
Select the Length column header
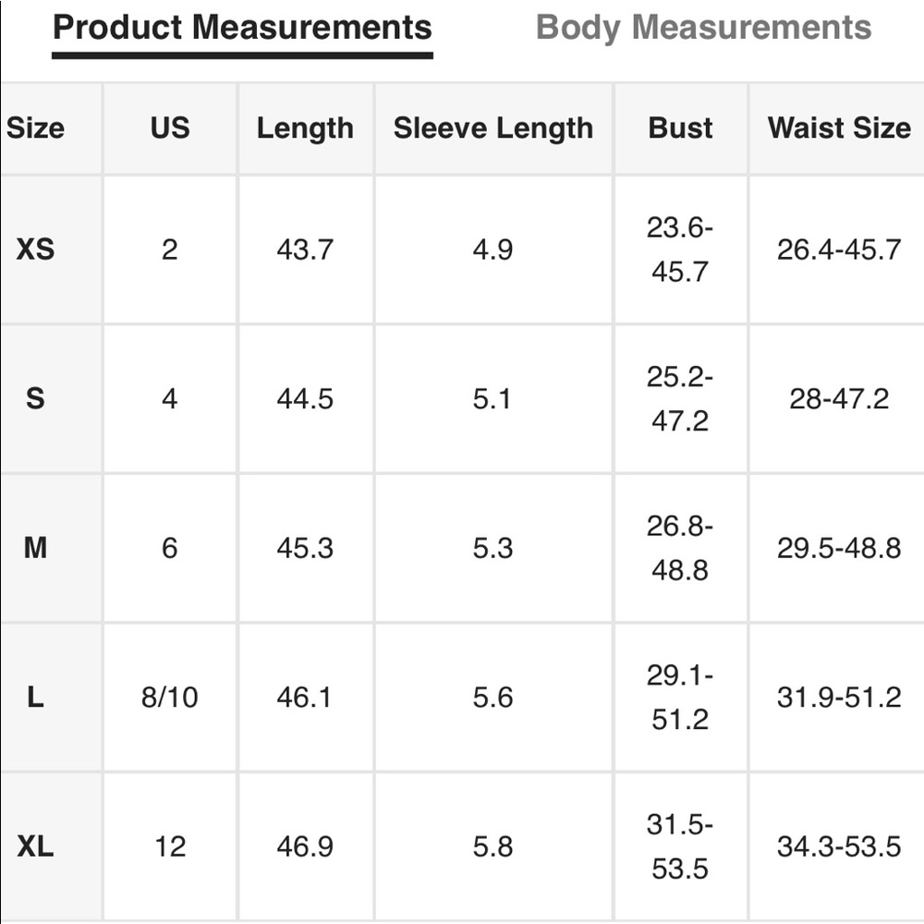pyautogui.click(x=305, y=128)
